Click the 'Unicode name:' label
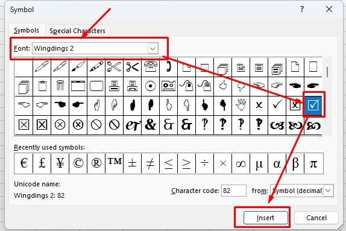The image size is (346, 231). click(x=37, y=184)
